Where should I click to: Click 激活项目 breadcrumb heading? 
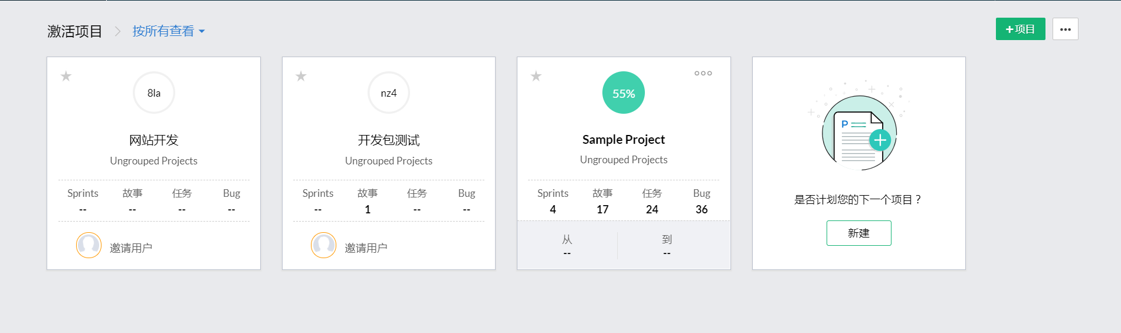tap(75, 31)
